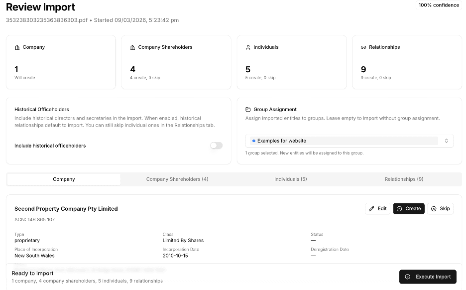Click the person icon beside Individuals
The height and width of the screenshot is (290, 466).
click(248, 47)
